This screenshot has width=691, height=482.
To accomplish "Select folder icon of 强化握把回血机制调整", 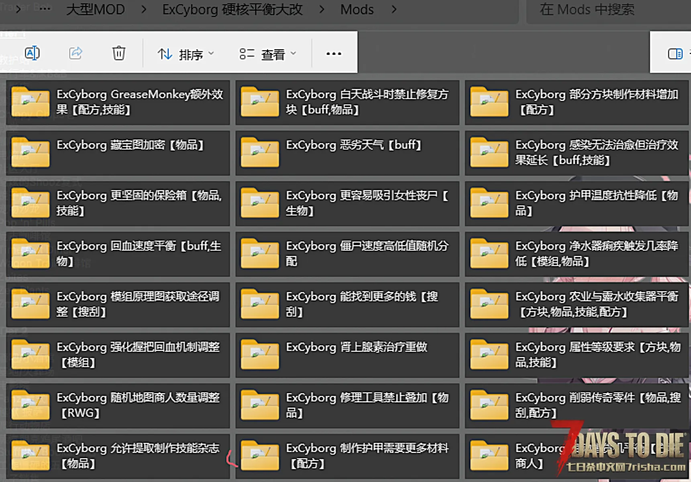I will tap(31, 354).
